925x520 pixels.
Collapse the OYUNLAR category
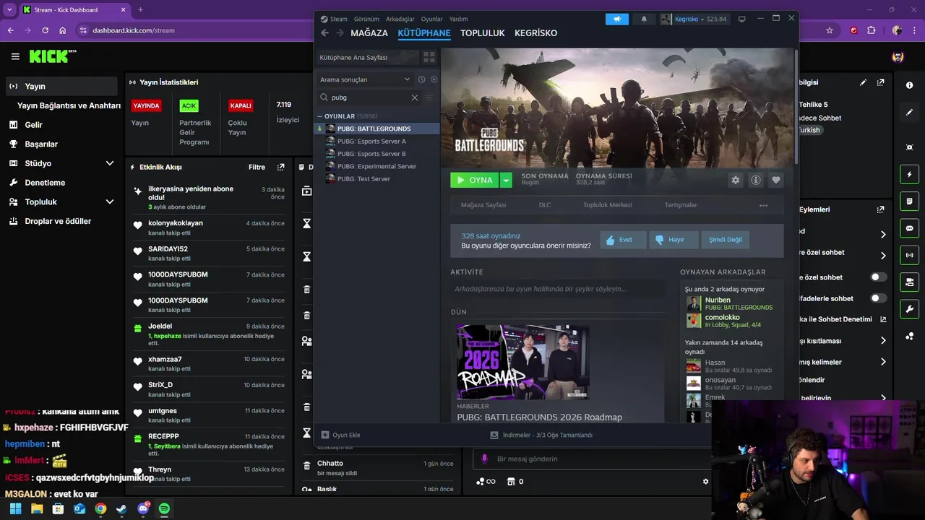(x=320, y=116)
